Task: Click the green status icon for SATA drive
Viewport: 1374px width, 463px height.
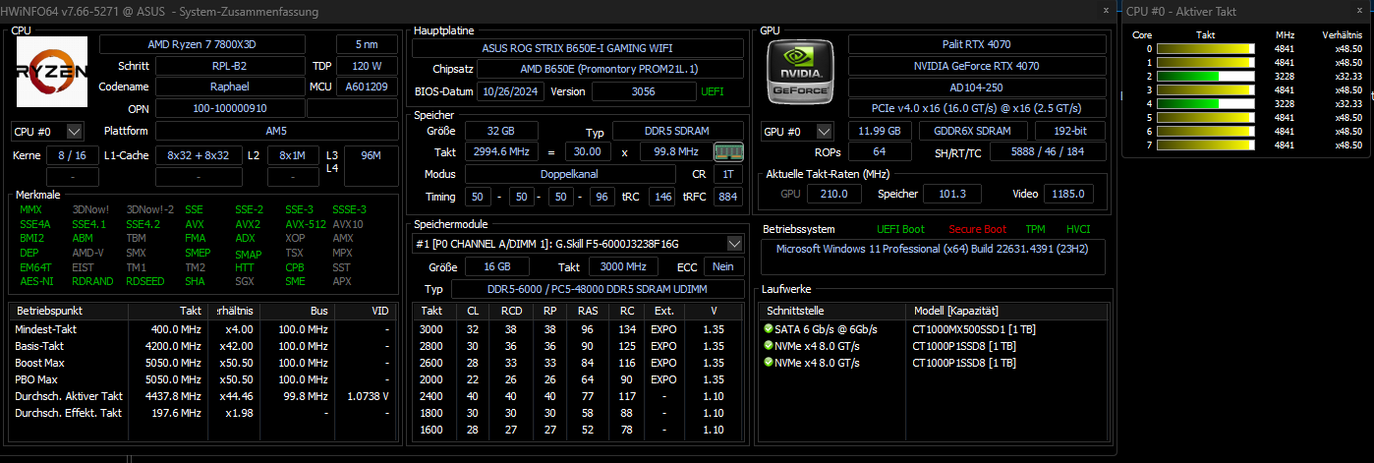Action: pos(768,329)
